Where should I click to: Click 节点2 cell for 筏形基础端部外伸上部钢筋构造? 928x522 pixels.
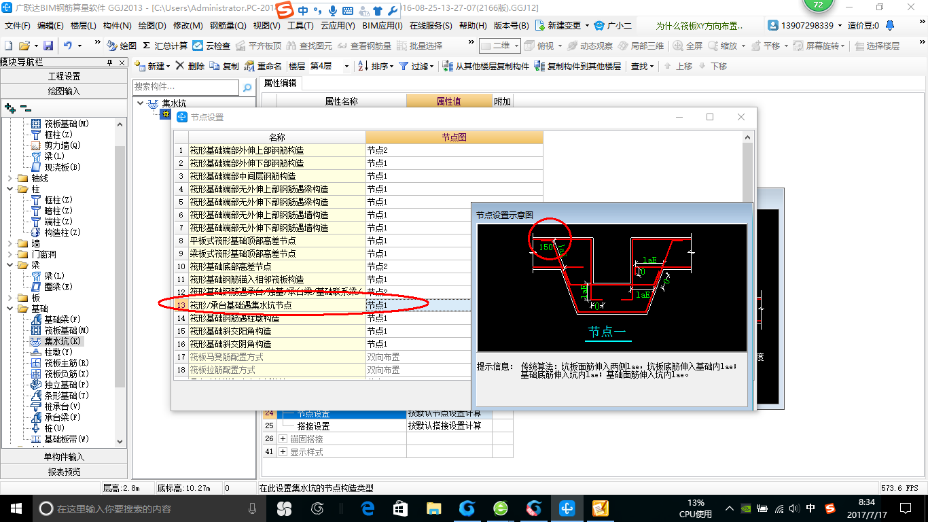tap(454, 150)
